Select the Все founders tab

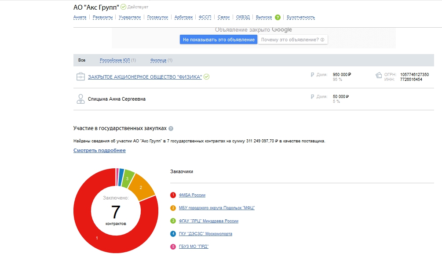click(82, 60)
